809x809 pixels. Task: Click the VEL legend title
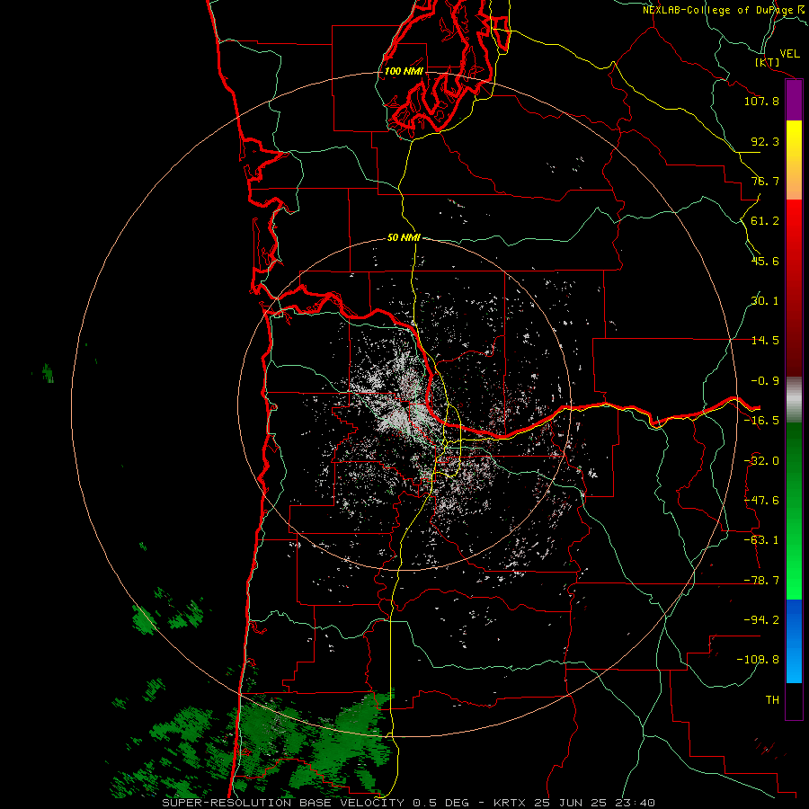(789, 54)
